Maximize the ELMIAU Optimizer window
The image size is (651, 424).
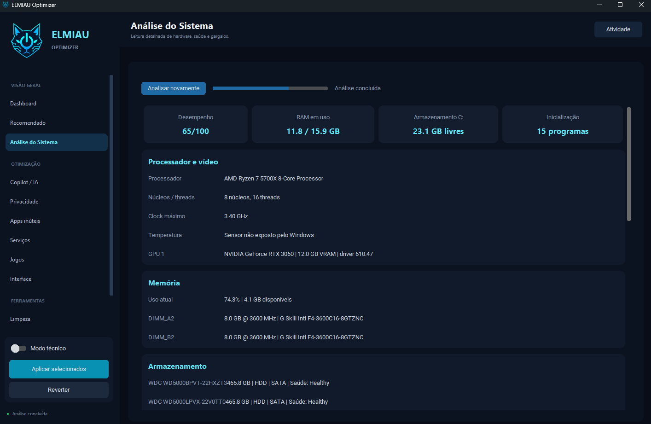tap(620, 5)
